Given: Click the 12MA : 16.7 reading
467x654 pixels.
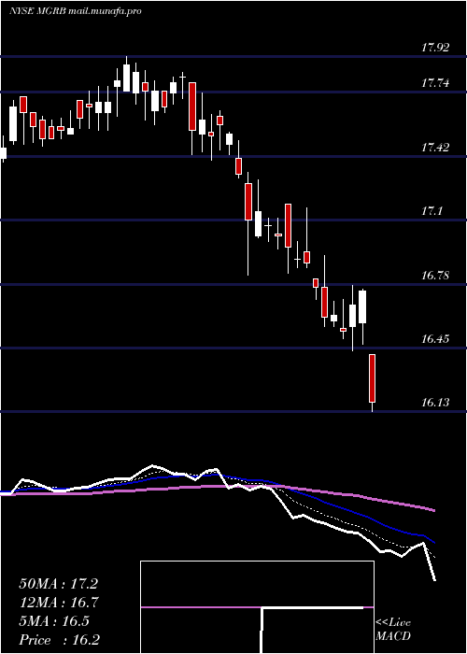Looking at the screenshot, I should 58,603.
